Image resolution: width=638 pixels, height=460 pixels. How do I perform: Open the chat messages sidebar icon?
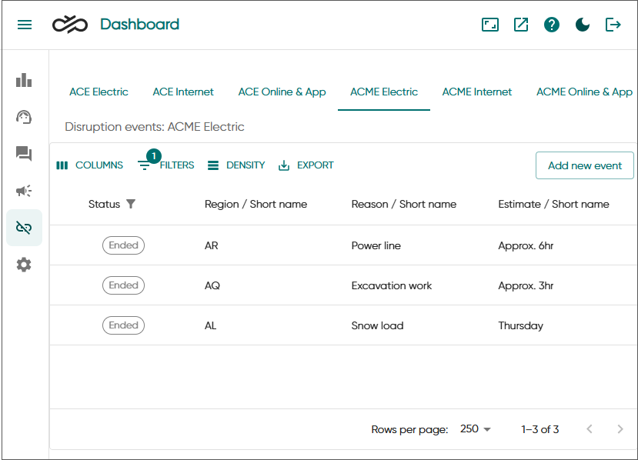point(24,154)
